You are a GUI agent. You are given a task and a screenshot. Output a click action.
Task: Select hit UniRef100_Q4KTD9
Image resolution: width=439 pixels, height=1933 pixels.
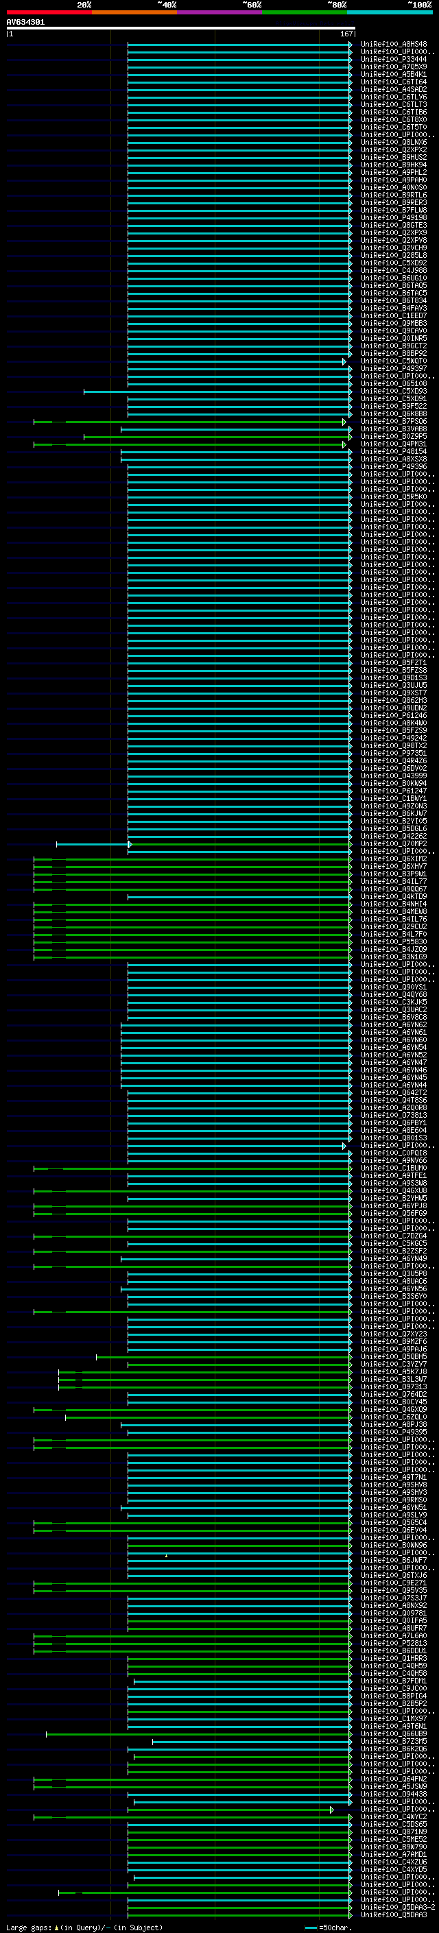[393, 897]
